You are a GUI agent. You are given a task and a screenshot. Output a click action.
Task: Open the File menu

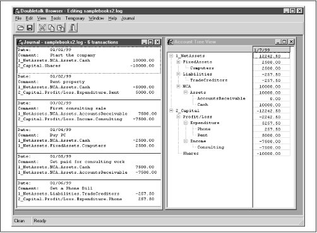point(18,18)
